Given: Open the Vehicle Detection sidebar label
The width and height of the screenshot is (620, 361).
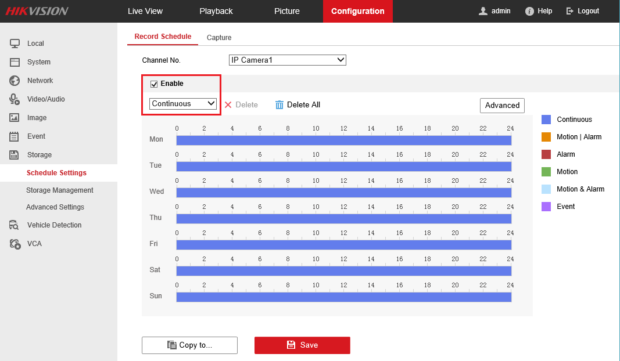Looking at the screenshot, I should pos(54,225).
